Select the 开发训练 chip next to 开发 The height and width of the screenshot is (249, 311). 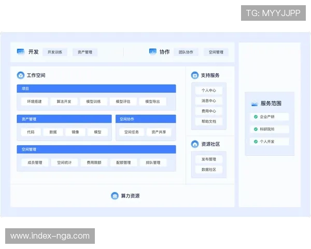[x=55, y=52]
